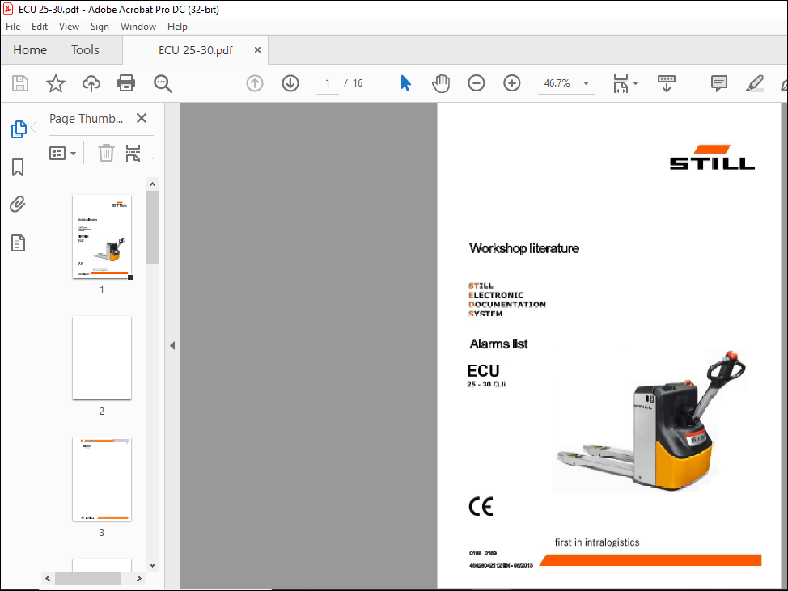Viewport: 788px width, 591px height.
Task: Click the 'Workshop literature' heading text
Action: [x=524, y=248]
